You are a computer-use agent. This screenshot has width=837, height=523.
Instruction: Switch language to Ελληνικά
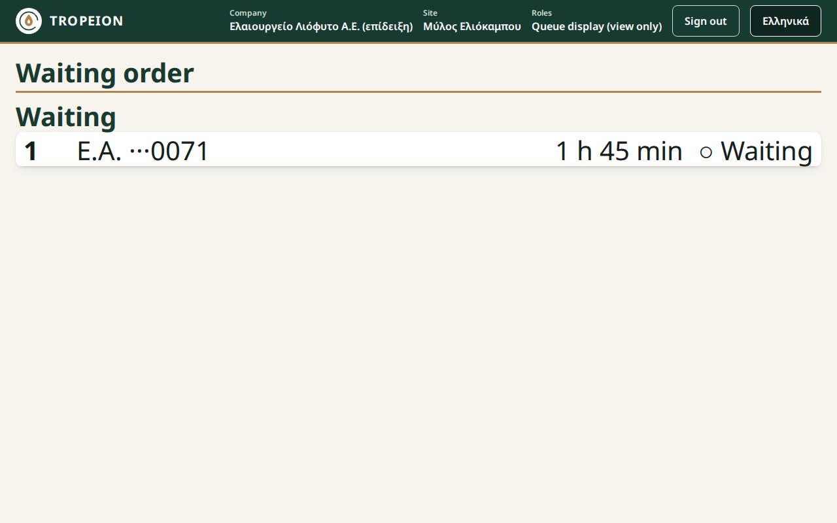(x=785, y=21)
